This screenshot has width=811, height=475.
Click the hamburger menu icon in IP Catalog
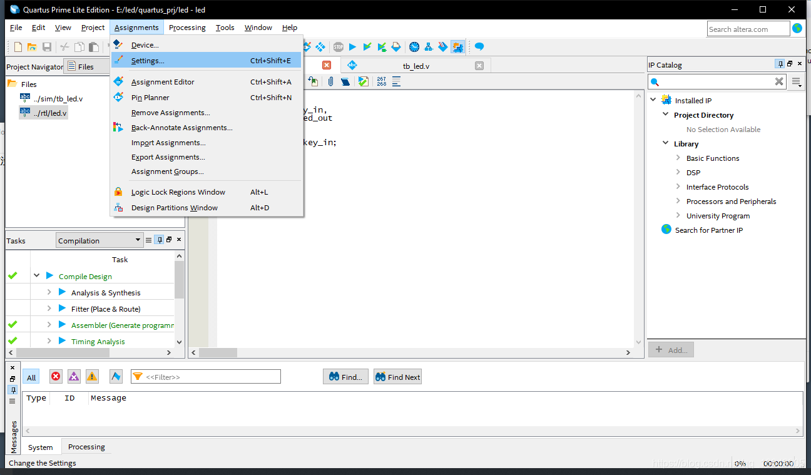pyautogui.click(x=797, y=81)
